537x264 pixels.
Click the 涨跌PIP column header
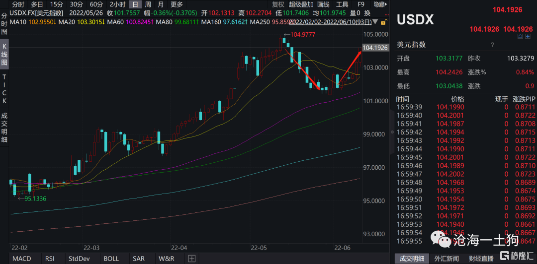524,99
